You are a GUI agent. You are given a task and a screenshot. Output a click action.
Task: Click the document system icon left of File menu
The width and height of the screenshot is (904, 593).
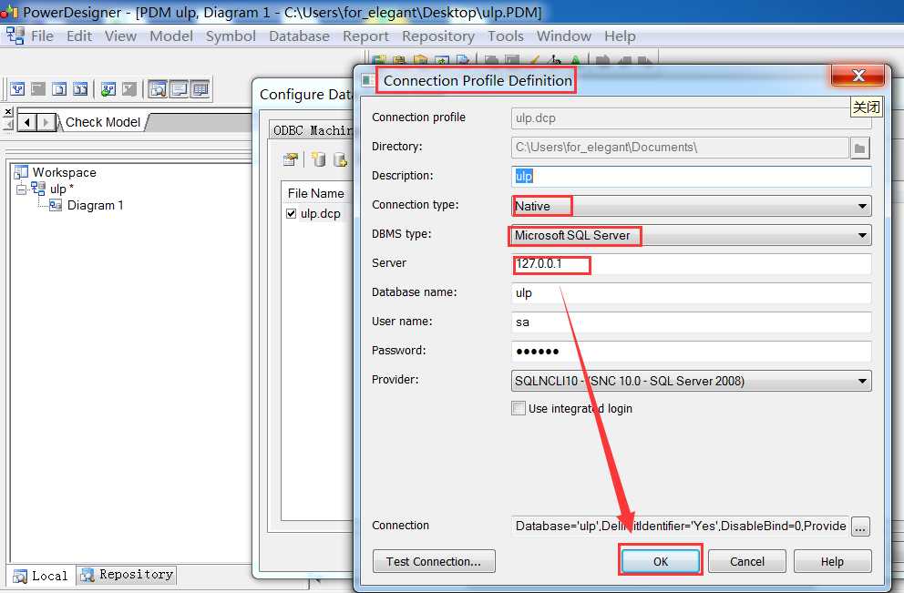click(x=15, y=36)
